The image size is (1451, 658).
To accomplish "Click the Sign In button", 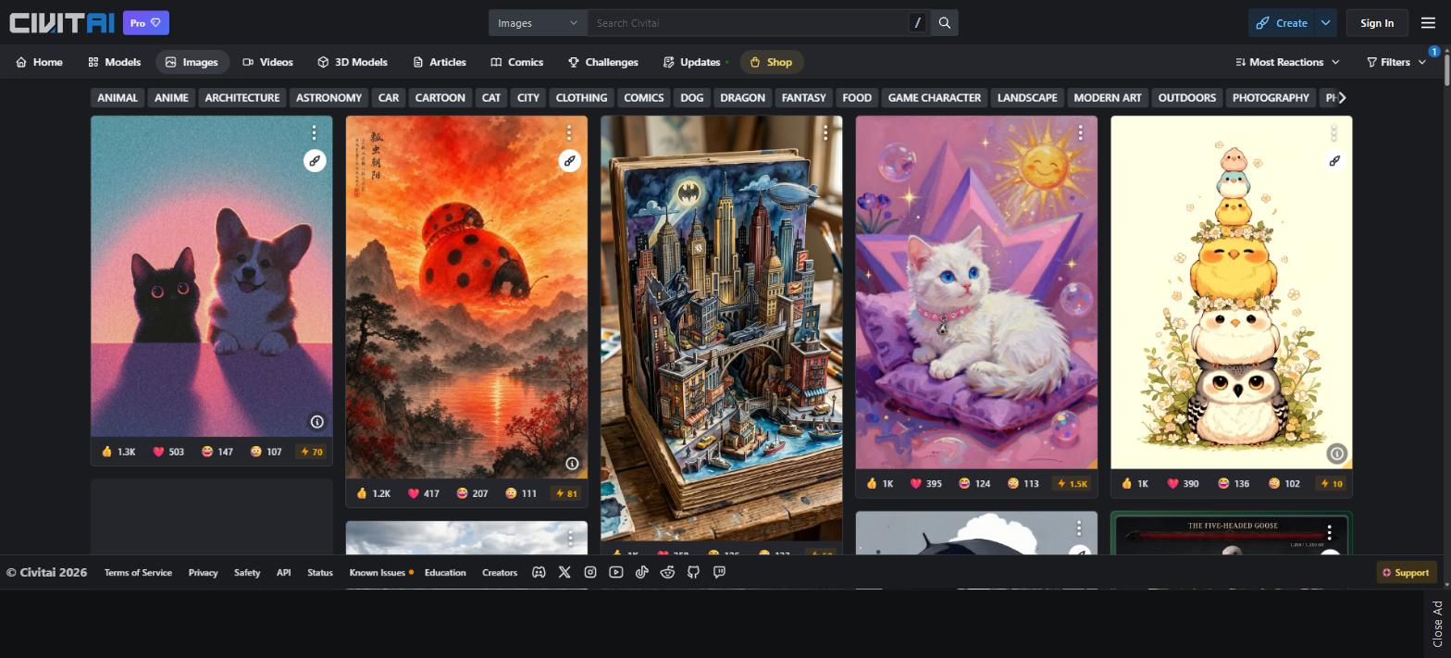I will 1377,23.
